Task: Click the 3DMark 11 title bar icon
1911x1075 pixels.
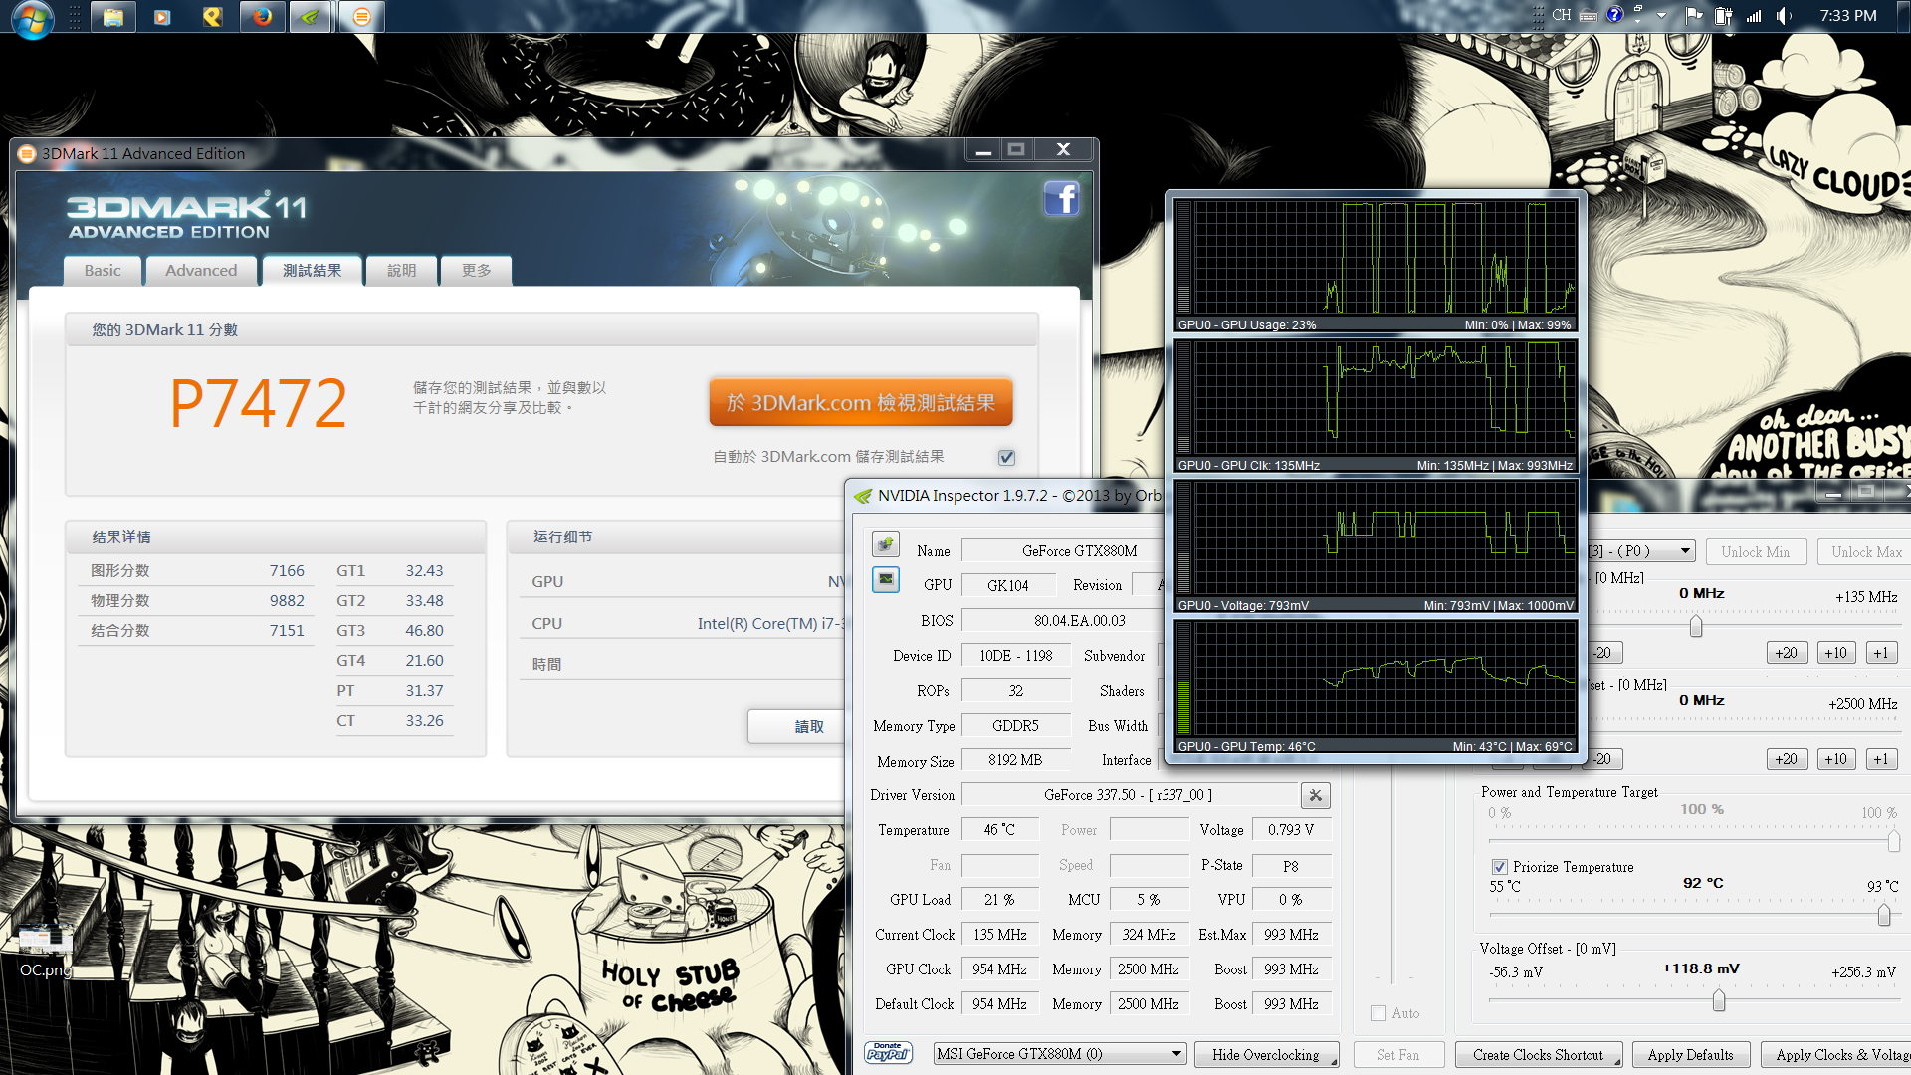Action: [x=27, y=153]
